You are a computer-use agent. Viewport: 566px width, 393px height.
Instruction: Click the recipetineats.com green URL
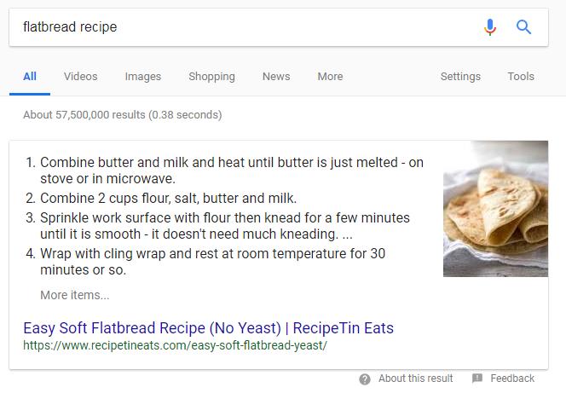click(x=175, y=345)
